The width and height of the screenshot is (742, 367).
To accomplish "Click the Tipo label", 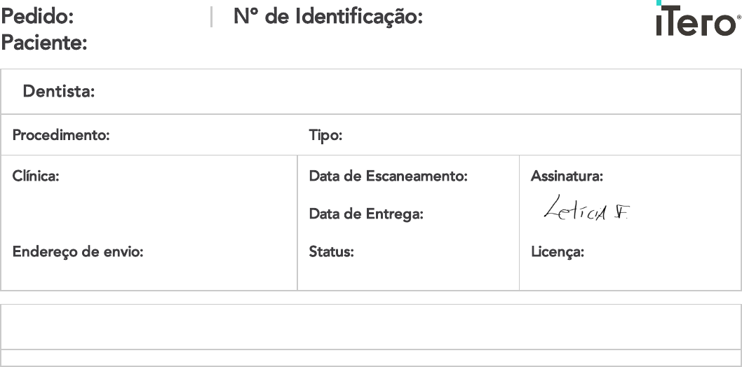I will point(325,135).
